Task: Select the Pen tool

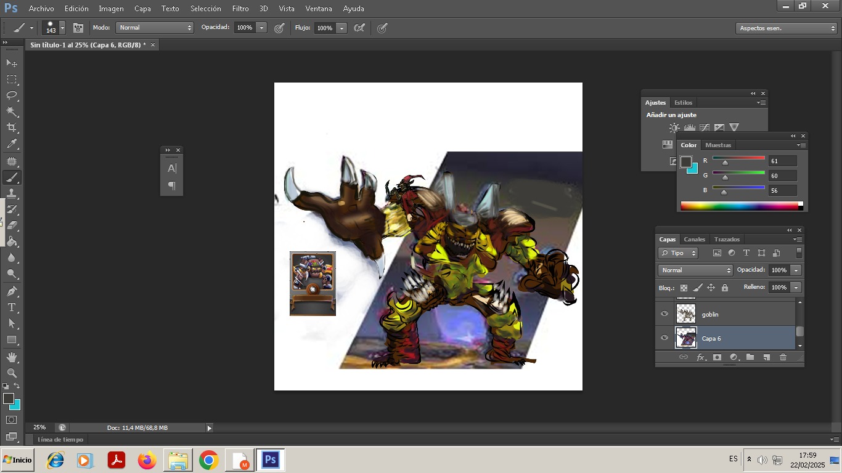Action: [12, 291]
